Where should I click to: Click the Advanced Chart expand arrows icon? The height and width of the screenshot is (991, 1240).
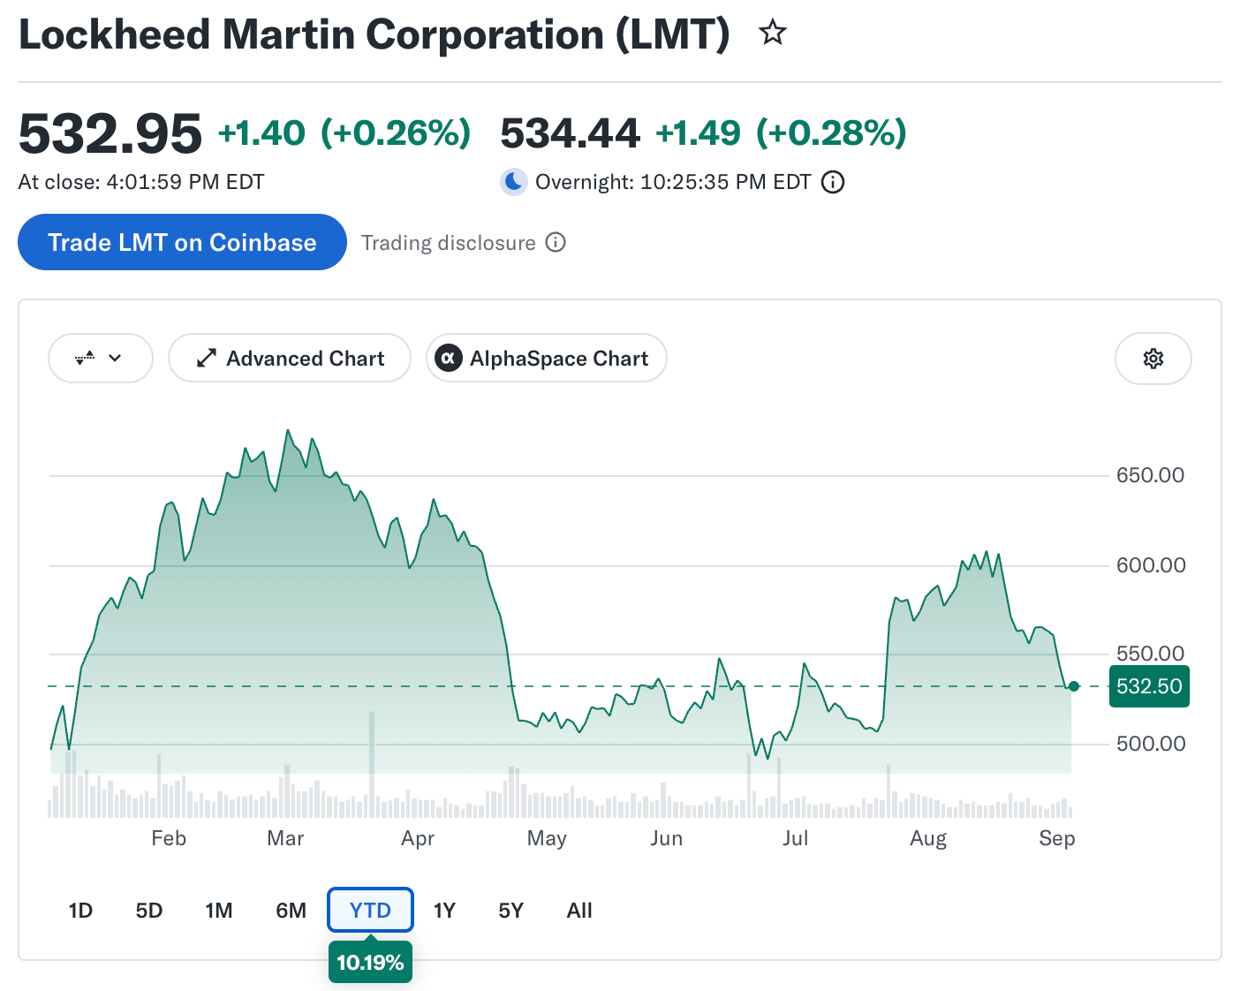tap(207, 358)
